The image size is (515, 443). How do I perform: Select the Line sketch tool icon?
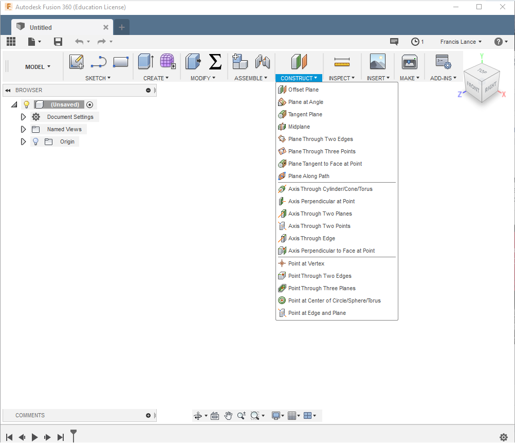pos(99,62)
